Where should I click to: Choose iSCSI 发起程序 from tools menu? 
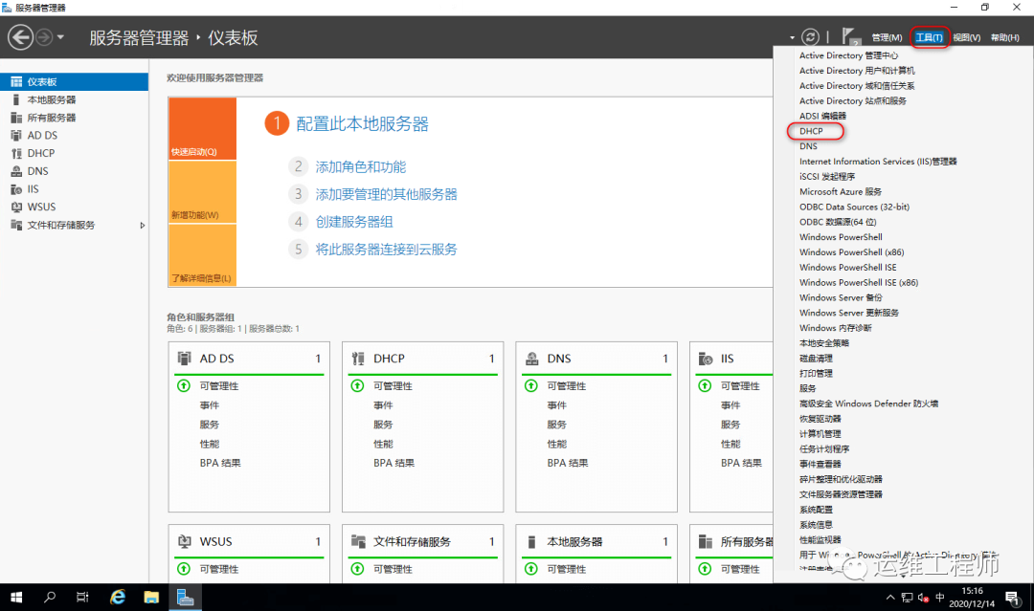pyautogui.click(x=827, y=177)
